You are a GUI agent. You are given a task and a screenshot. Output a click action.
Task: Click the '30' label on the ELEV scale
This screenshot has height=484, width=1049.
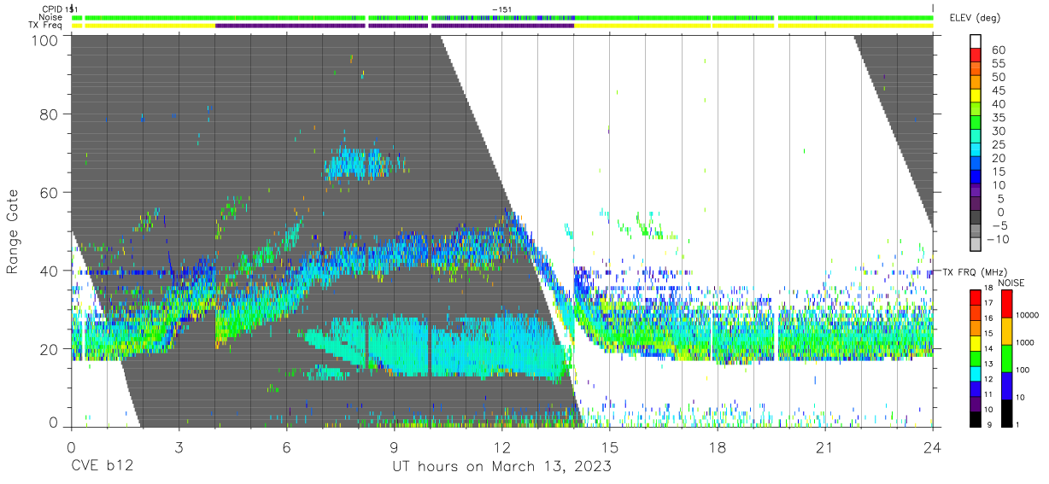point(999,131)
